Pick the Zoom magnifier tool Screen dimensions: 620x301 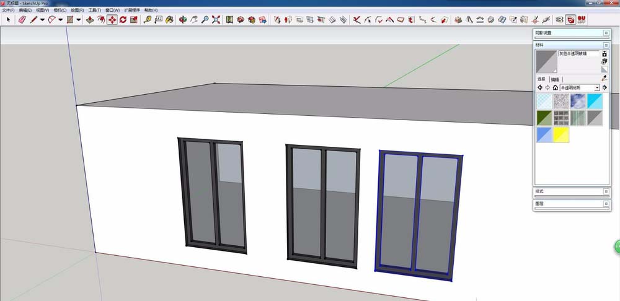coord(205,19)
